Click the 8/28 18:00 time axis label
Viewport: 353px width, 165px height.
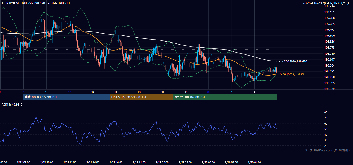(x=139, y=162)
